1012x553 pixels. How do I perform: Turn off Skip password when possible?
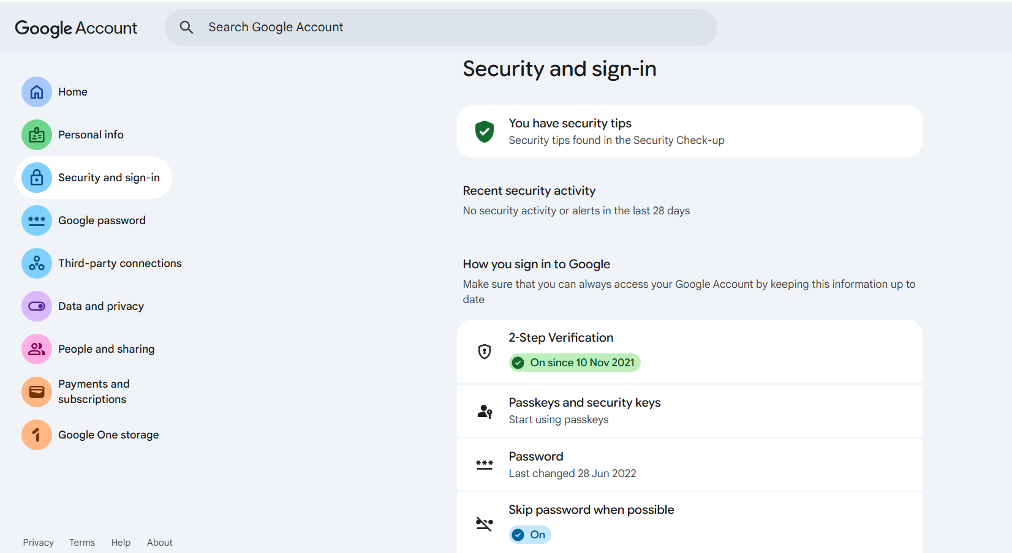coord(529,534)
